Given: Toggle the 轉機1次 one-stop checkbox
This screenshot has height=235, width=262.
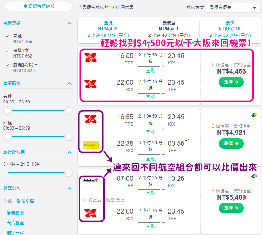Looking at the screenshot, I should (7, 51).
